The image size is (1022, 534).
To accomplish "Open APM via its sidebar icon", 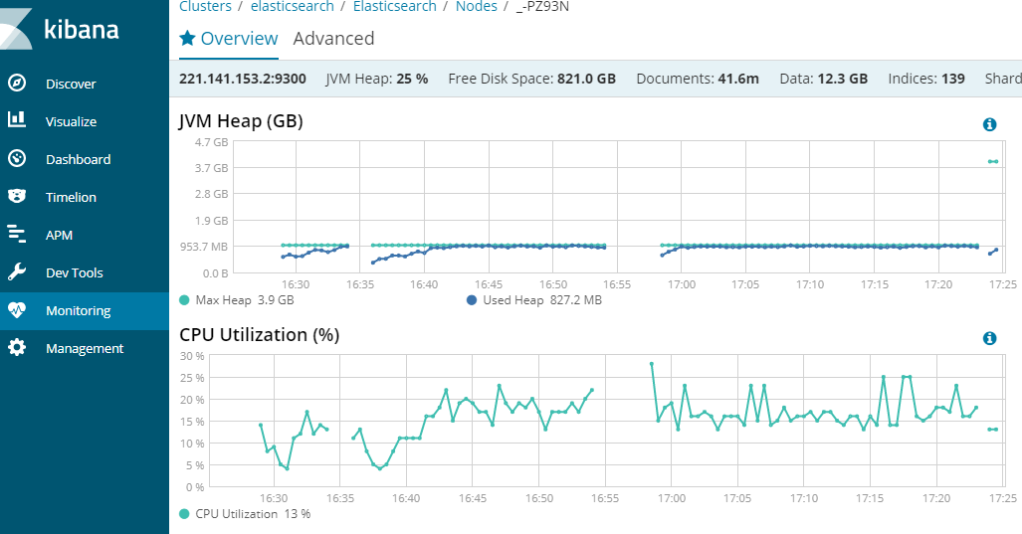I will click(17, 234).
